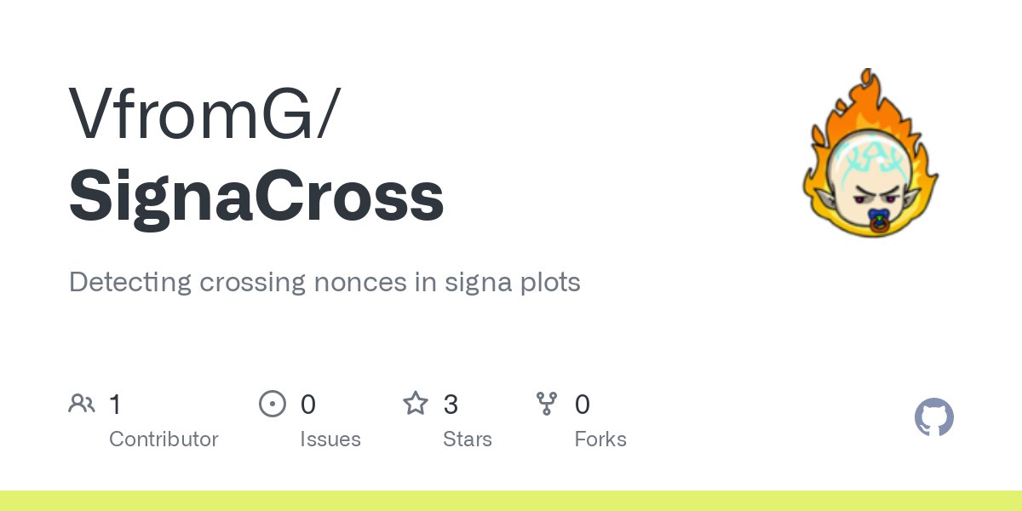Viewport: 1022px width, 511px height.
Task: Open the flaming baby avatar image
Action: tap(869, 153)
